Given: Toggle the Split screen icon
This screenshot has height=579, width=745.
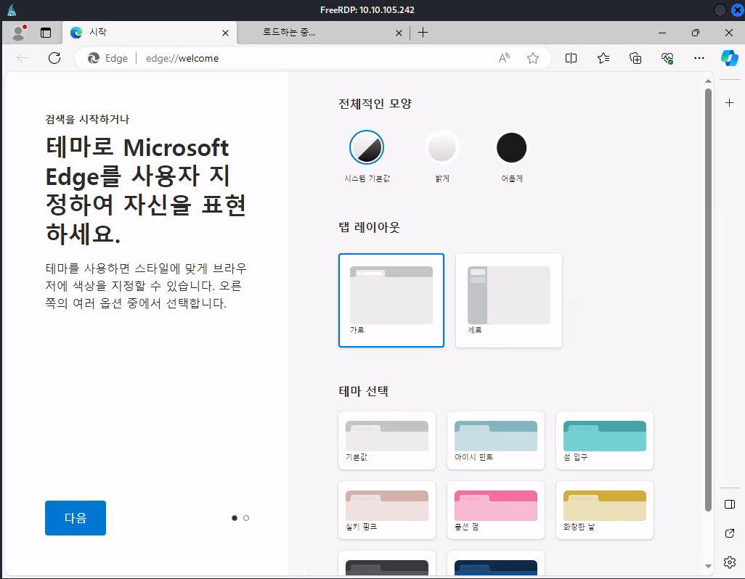Looking at the screenshot, I should coord(571,58).
